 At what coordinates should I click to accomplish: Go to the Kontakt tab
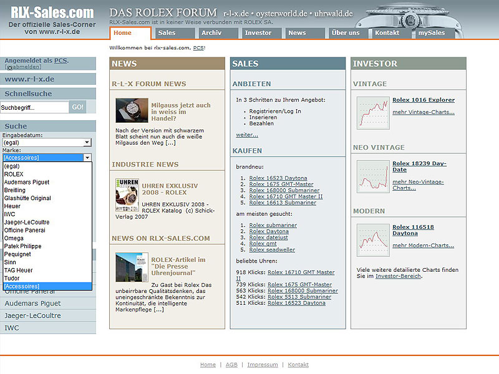[392, 33]
